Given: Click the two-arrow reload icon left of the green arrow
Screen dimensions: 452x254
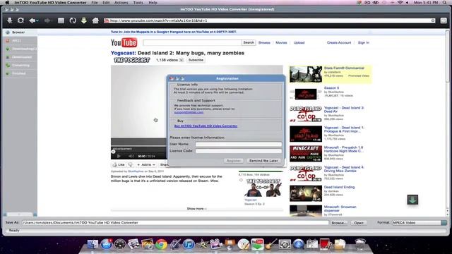Looking at the screenshot, I should [73, 20].
